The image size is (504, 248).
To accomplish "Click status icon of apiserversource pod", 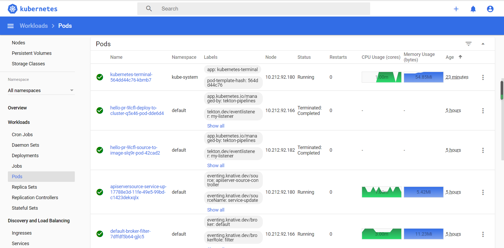I will [100, 192].
